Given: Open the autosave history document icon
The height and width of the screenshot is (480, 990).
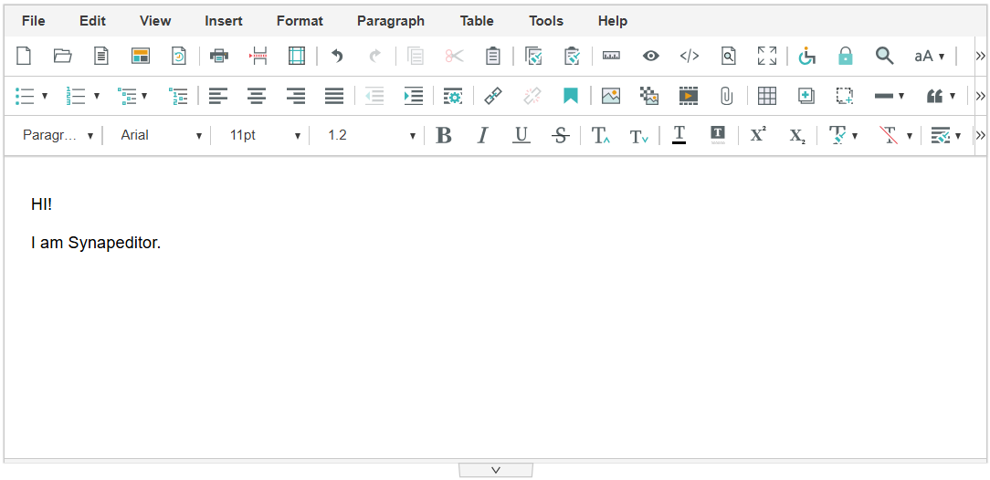Looking at the screenshot, I should tap(179, 57).
